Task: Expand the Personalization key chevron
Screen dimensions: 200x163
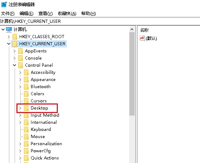Action: (20, 144)
